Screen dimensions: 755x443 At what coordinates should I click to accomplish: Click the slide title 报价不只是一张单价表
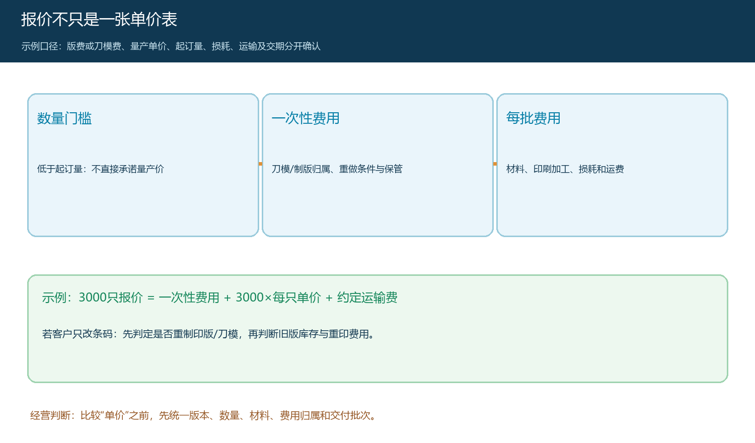click(99, 20)
